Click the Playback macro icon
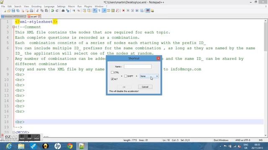 (x=132, y=11)
